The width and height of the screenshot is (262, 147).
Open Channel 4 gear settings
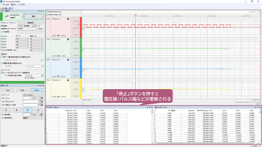(68, 80)
